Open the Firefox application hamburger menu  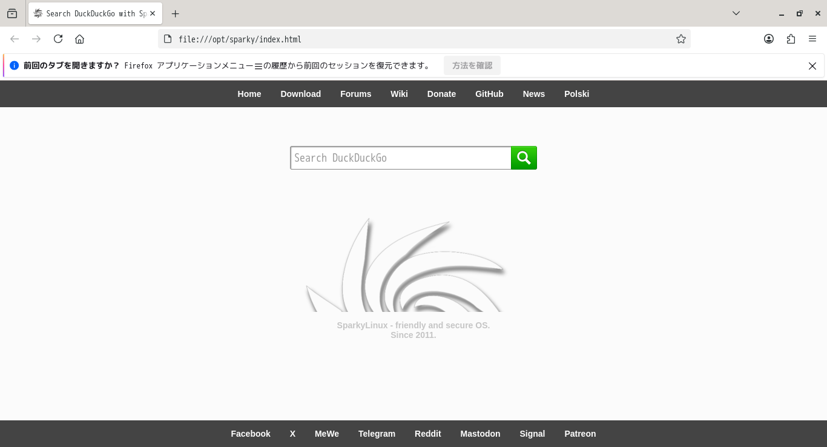[x=812, y=39]
